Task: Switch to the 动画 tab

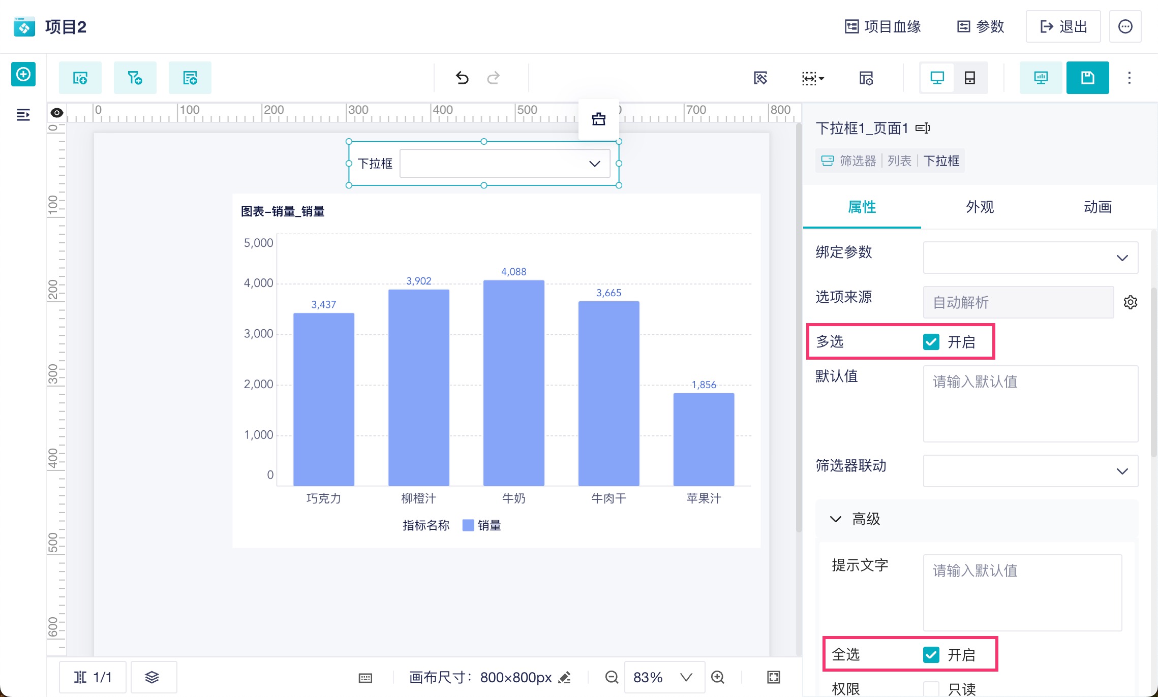Action: [x=1098, y=207]
